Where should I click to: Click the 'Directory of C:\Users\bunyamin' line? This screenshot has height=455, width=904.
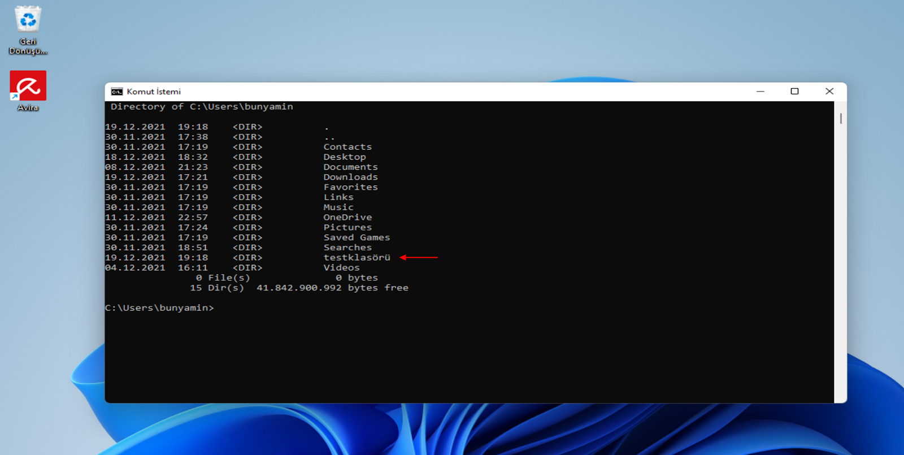202,106
